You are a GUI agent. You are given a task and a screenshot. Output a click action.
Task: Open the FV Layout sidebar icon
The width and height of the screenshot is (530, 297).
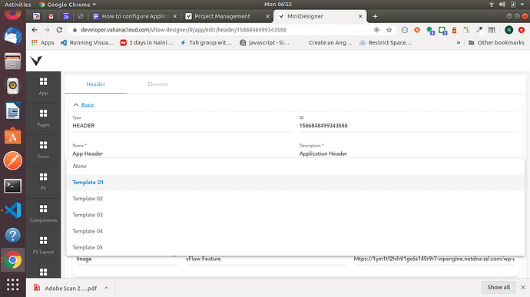43,246
